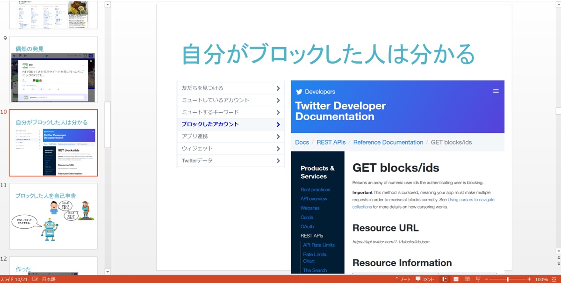Screen dimensions: 561x283
Task: Click the chevron on the ウィジェット row
Action: coord(278,149)
